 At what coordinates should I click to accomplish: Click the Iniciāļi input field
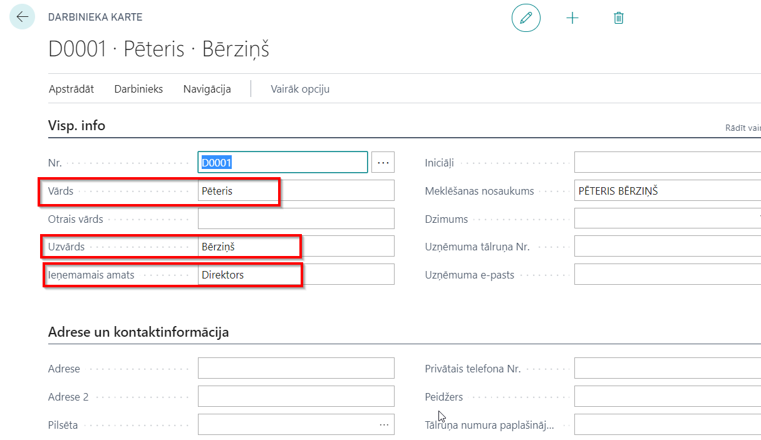[668, 163]
